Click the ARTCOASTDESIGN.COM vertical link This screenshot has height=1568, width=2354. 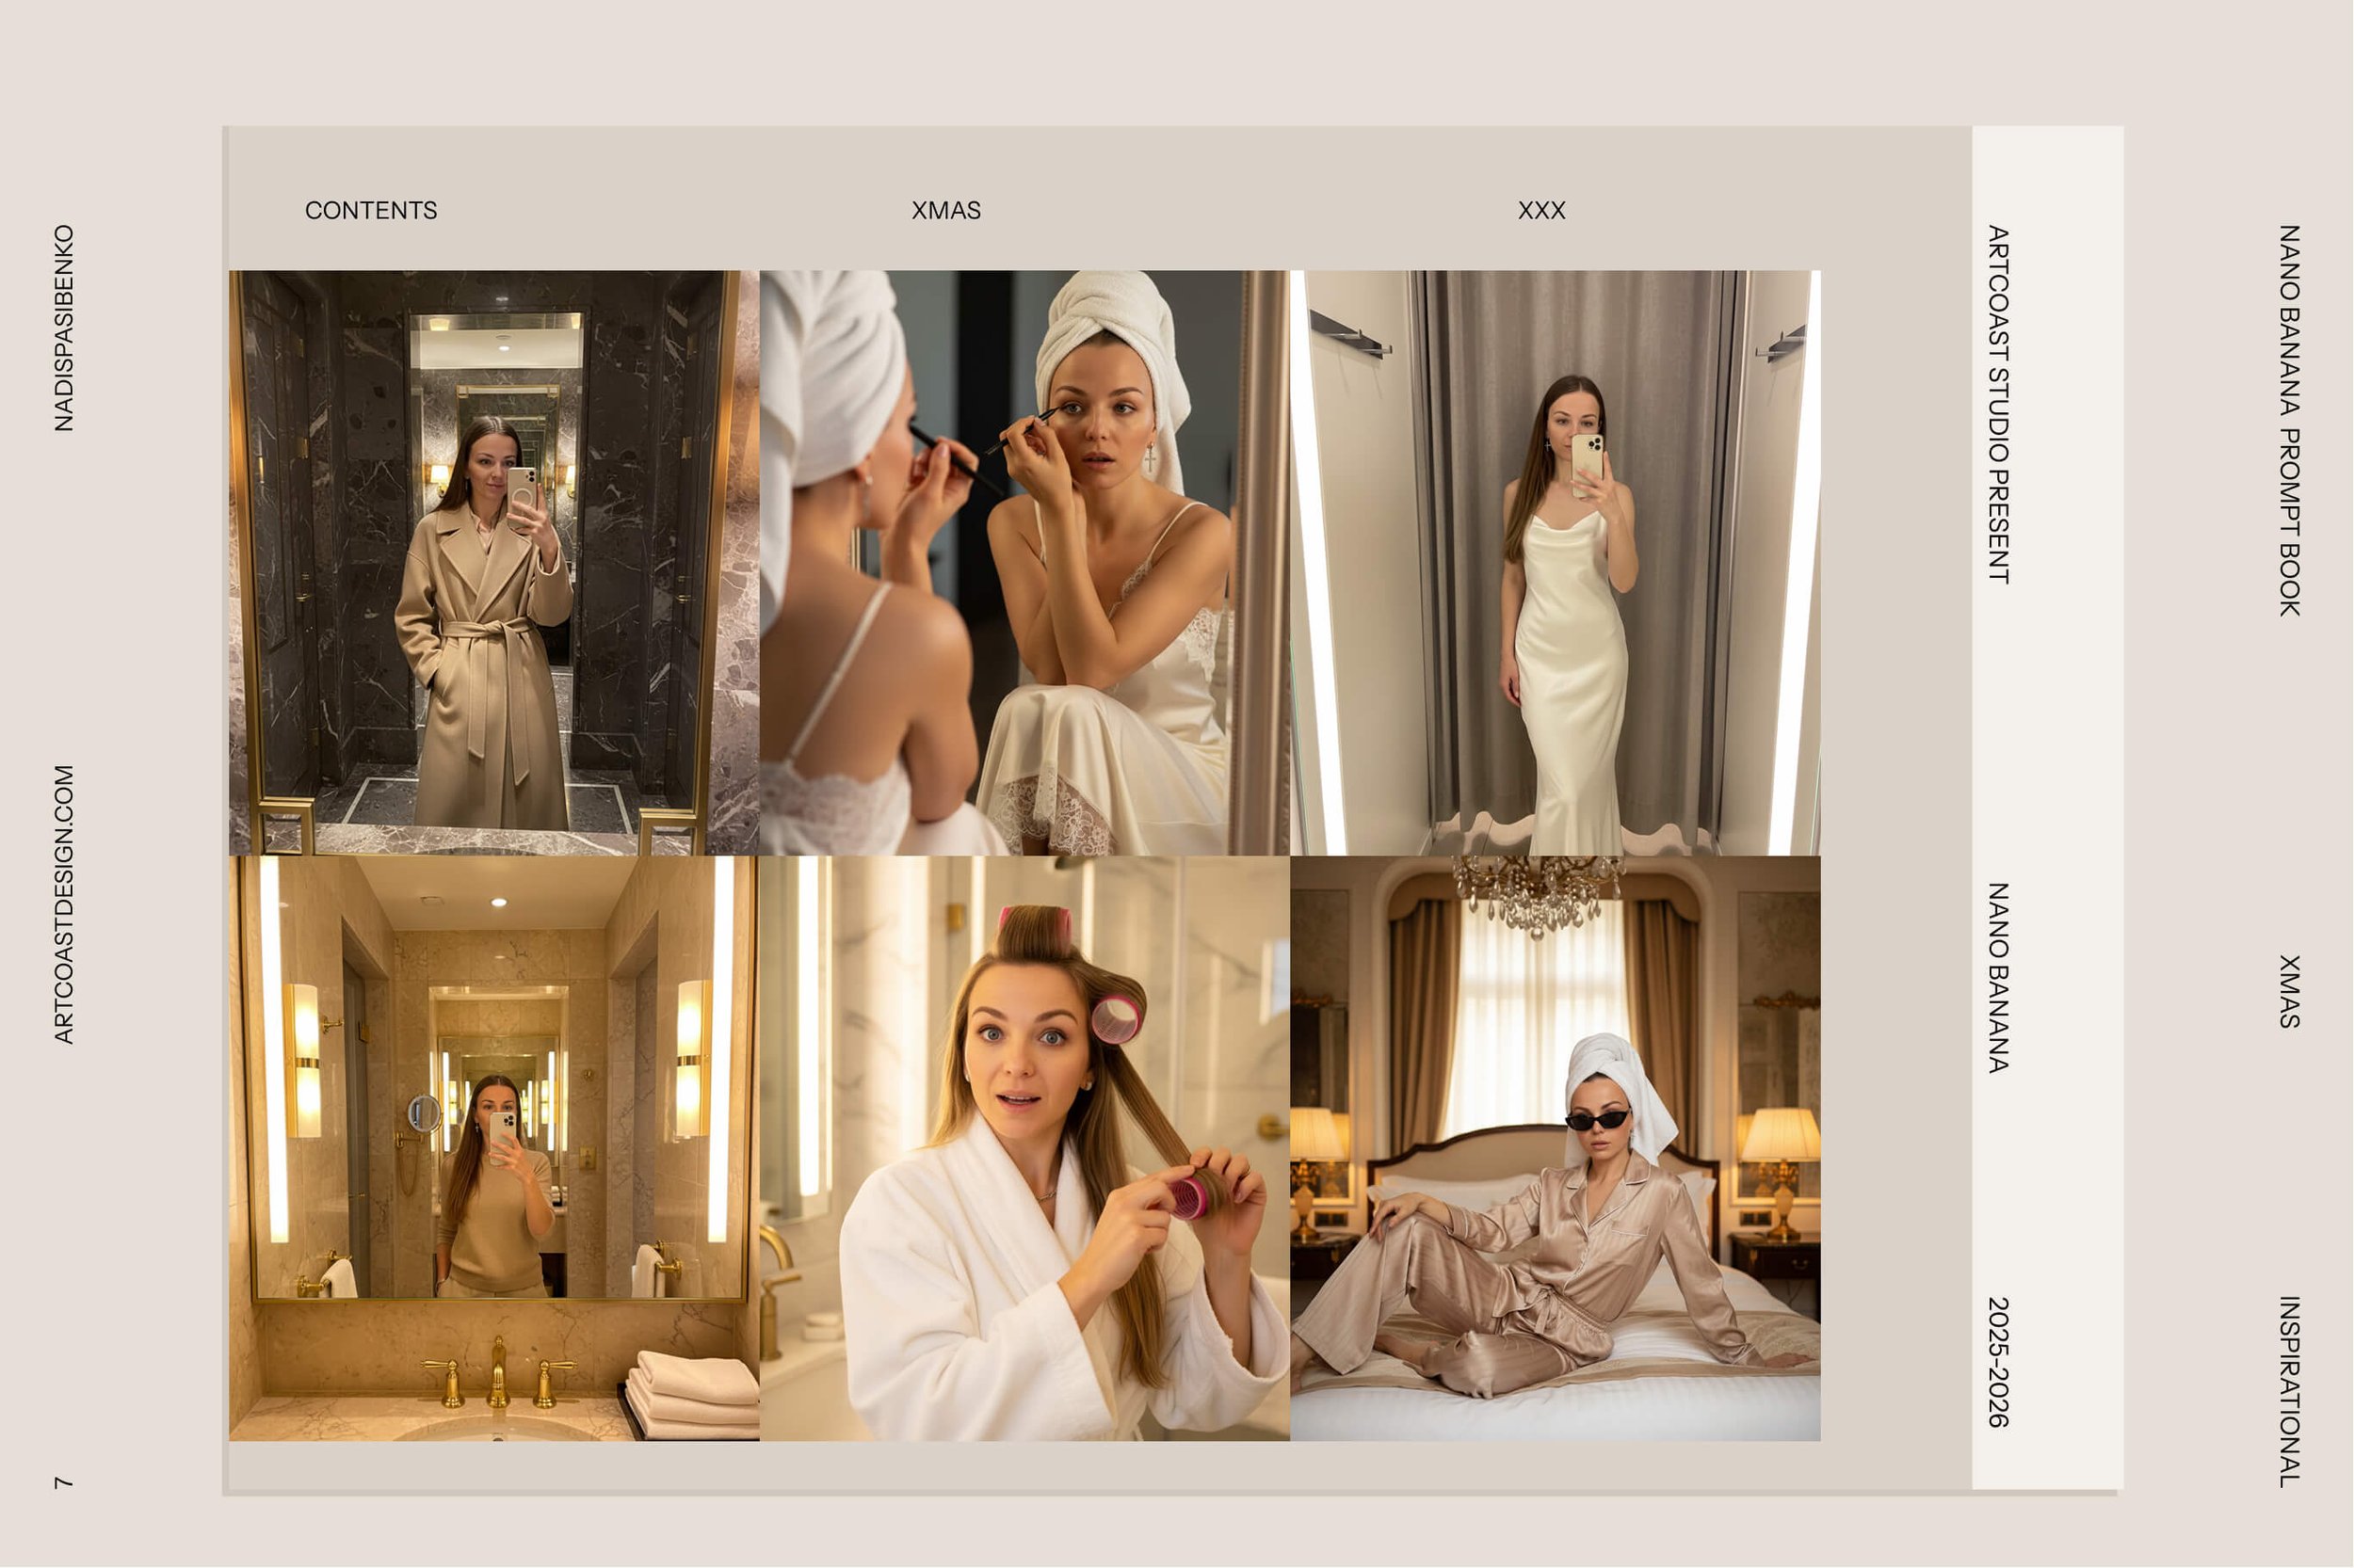coord(64,904)
